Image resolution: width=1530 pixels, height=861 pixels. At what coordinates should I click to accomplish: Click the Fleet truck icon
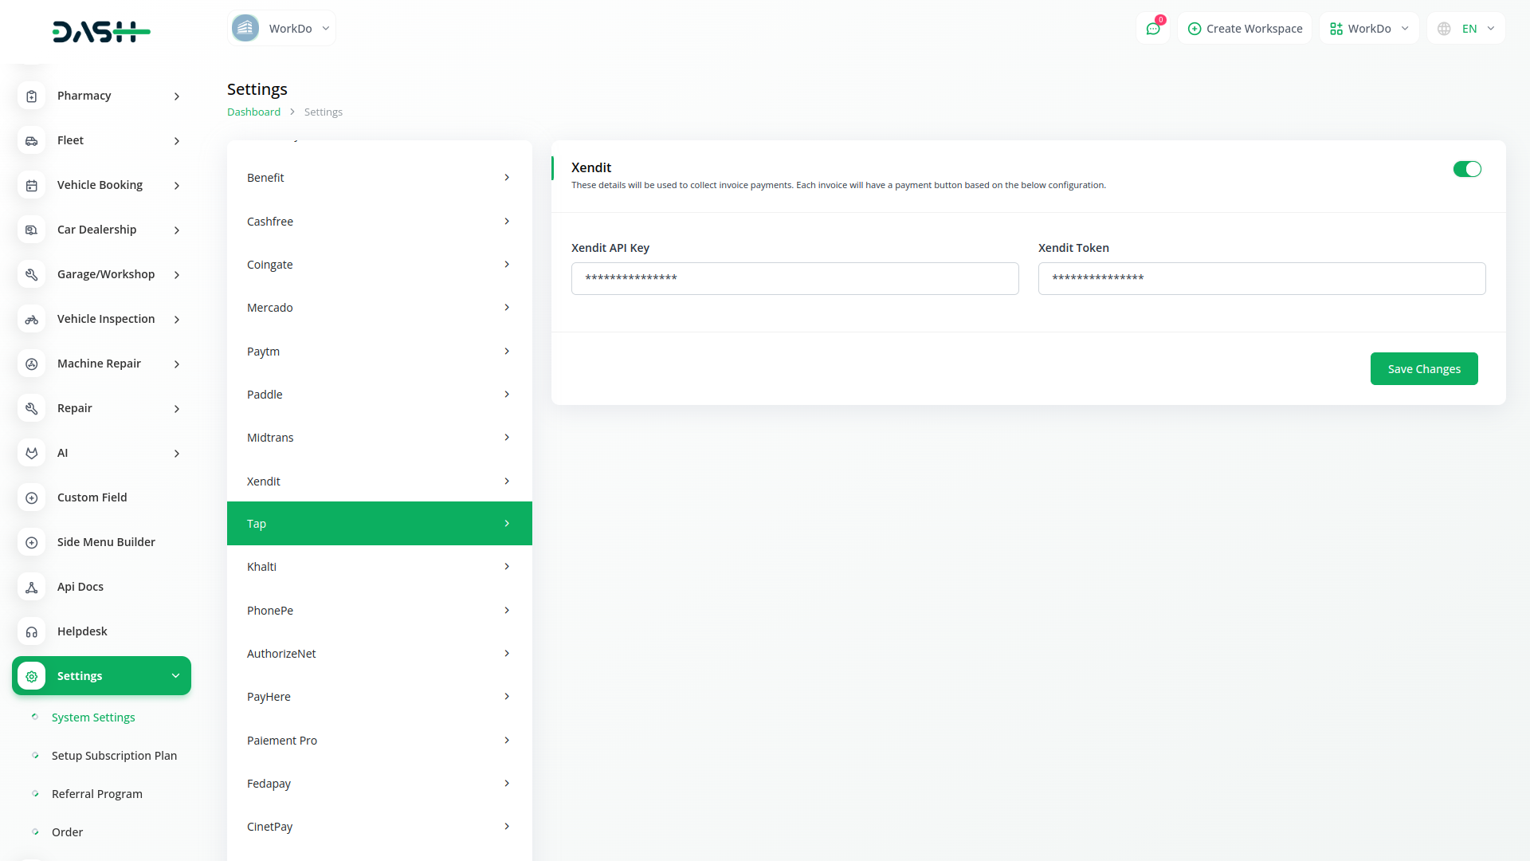pos(32,141)
